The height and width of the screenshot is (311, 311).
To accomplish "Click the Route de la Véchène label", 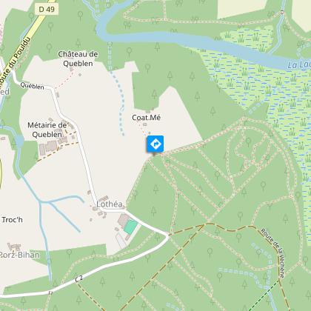I will pyautogui.click(x=273, y=253).
